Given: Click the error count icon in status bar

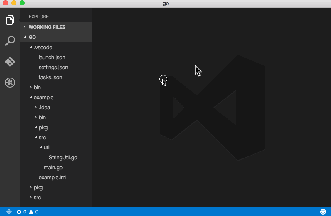Looking at the screenshot, I should click(x=19, y=212).
